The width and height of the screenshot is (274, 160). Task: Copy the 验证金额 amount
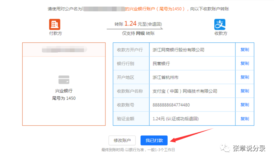coord(244,119)
